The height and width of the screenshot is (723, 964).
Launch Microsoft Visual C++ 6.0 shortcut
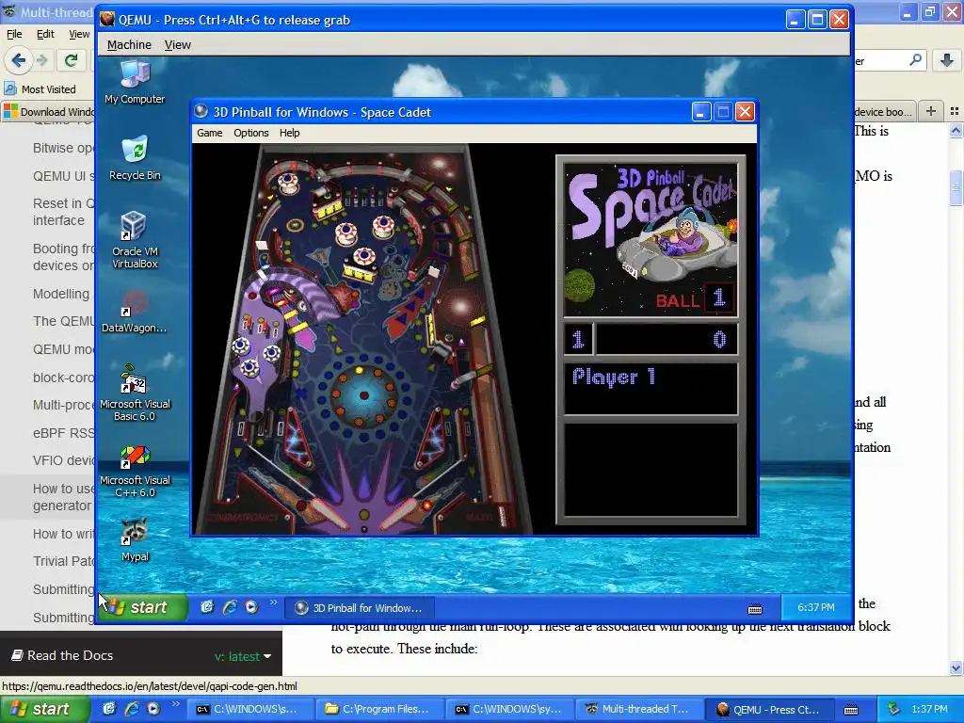pyautogui.click(x=135, y=472)
